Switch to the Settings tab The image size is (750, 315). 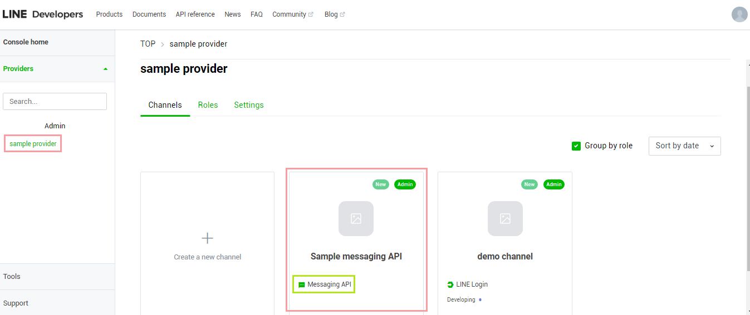click(249, 105)
